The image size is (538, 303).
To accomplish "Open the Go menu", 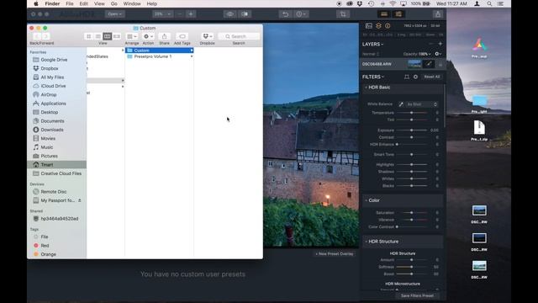I will (114, 3).
